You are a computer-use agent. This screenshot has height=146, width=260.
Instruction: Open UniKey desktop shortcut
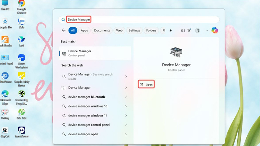pos(5,114)
